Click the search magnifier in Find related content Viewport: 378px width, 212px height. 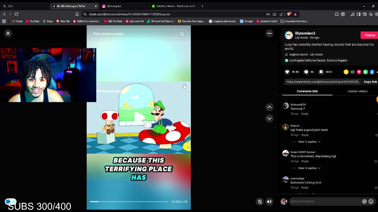pyautogui.click(x=182, y=34)
